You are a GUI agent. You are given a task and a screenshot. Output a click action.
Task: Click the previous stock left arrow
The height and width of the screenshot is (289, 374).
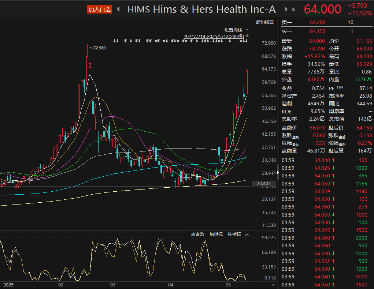point(118,10)
